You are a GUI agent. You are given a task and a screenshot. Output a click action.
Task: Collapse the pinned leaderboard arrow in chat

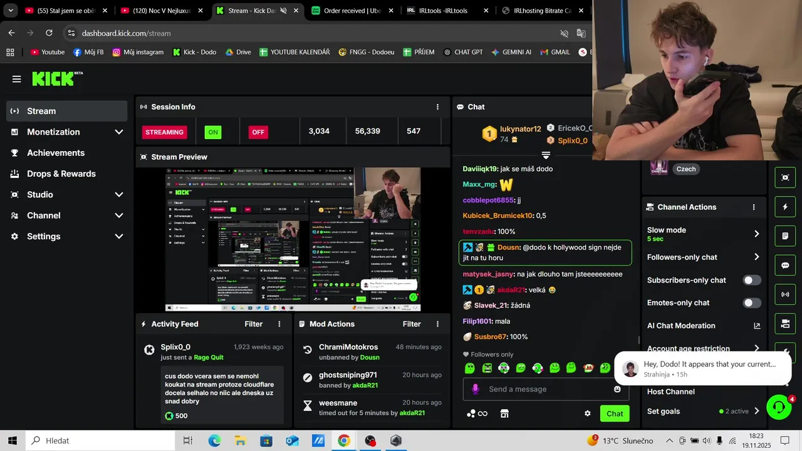(x=546, y=155)
